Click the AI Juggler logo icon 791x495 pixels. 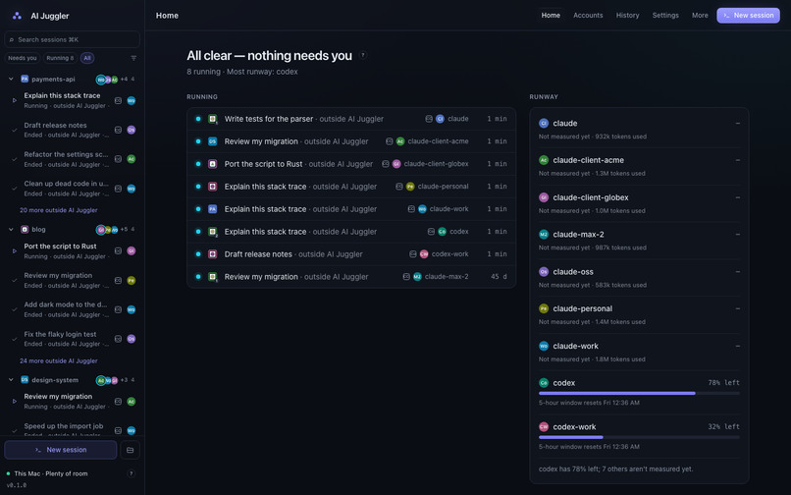click(17, 16)
